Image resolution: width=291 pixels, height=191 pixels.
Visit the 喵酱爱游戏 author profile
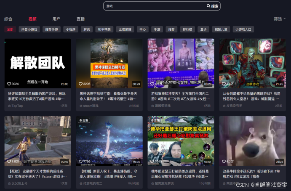(161, 106)
